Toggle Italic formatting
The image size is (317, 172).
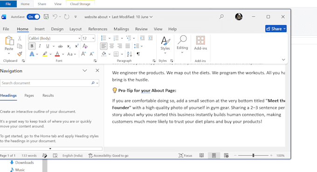pos(40,46)
